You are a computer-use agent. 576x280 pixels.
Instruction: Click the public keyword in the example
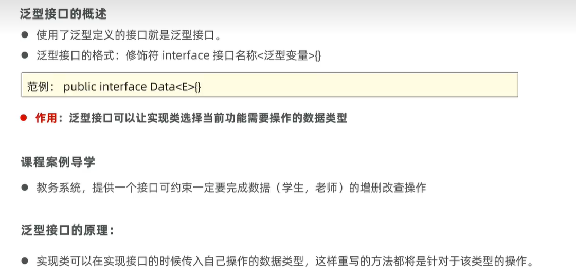coord(80,87)
